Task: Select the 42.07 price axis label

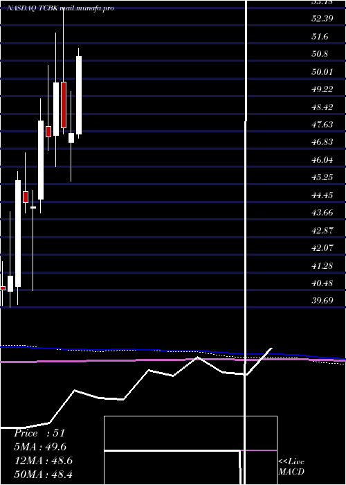Action: [322, 248]
